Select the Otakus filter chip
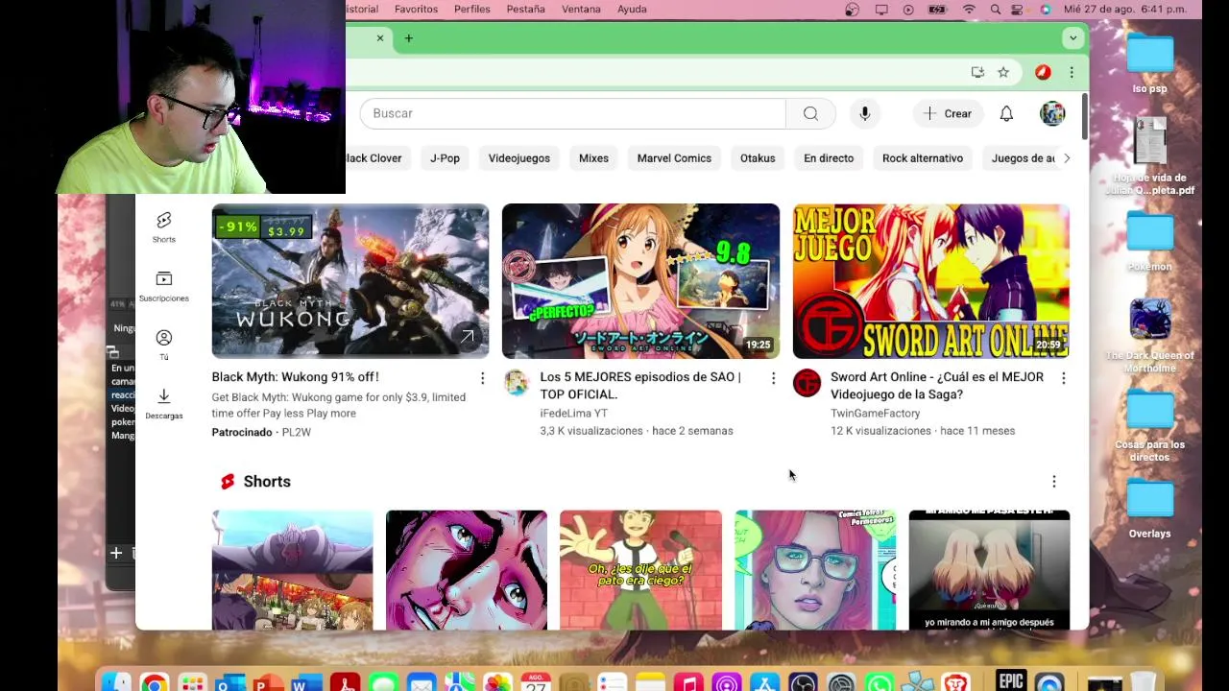 (x=758, y=158)
